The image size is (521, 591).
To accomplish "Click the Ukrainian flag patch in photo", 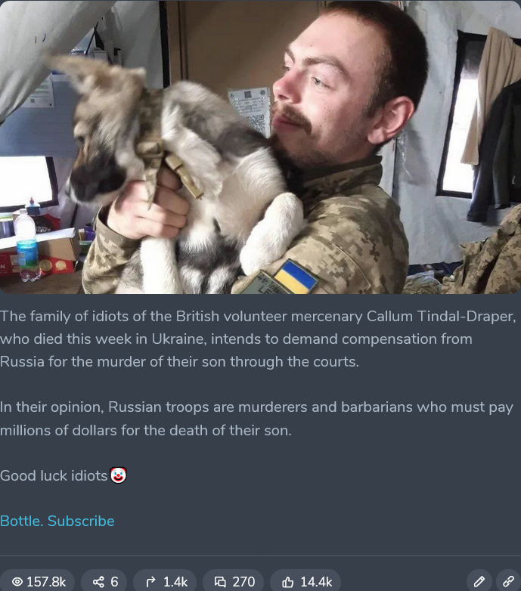I will tap(296, 277).
